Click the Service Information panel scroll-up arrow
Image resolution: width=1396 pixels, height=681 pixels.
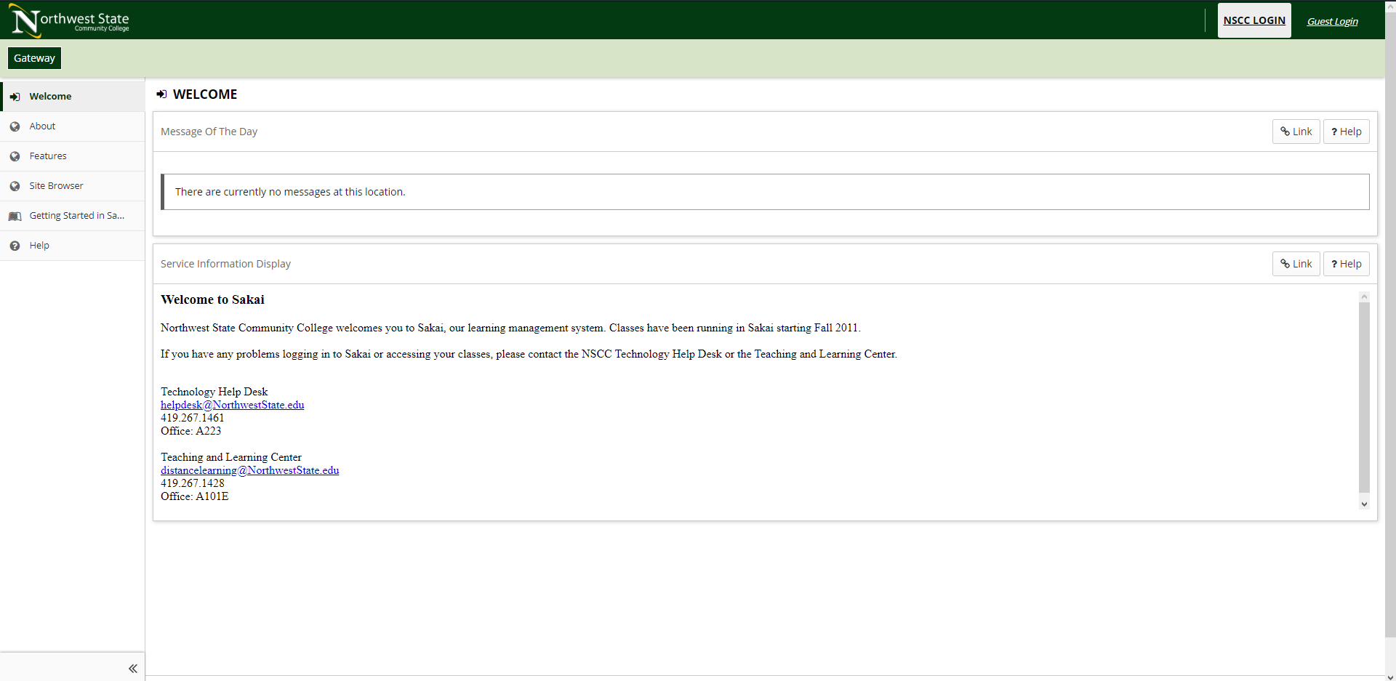click(1364, 297)
